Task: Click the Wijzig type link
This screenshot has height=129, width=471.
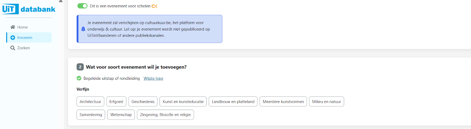Action: click(x=153, y=78)
